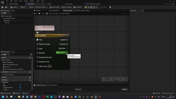176x99 pixels.
Task: Click the blue type pill next to Timeline variable
Action: [x=20, y=89]
